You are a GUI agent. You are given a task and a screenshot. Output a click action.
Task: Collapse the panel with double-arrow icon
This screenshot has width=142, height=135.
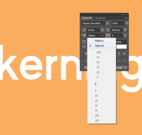point(123,15)
